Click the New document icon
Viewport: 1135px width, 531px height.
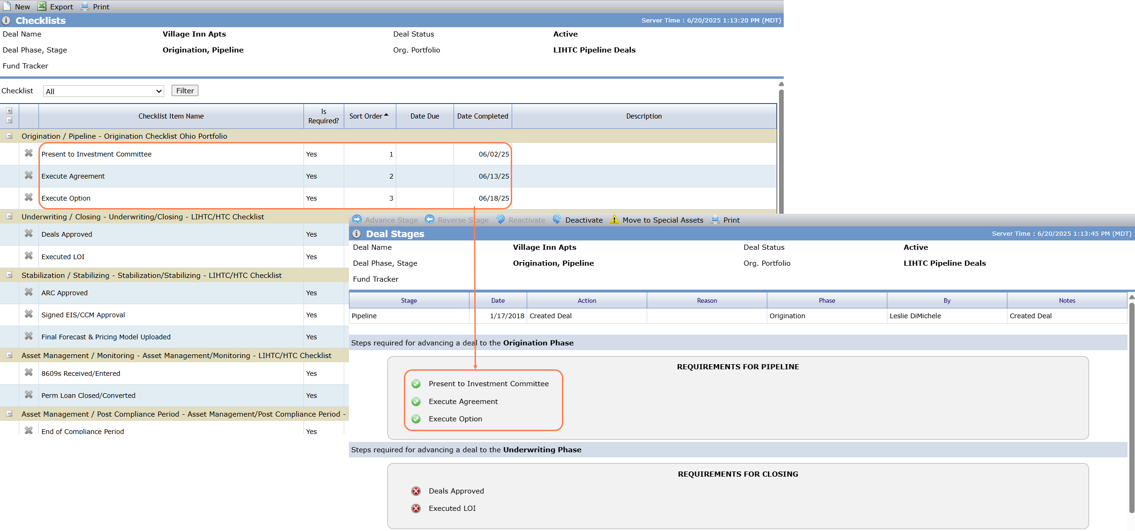point(7,6)
